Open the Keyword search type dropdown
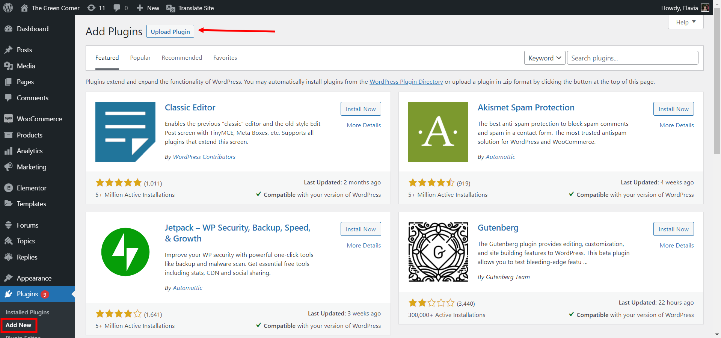 click(x=545, y=58)
